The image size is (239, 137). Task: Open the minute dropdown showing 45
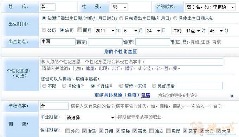[216, 31]
